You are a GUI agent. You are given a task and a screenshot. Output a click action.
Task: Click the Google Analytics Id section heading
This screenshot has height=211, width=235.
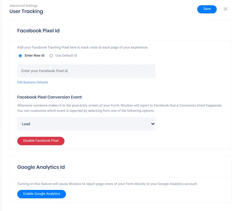41,167
